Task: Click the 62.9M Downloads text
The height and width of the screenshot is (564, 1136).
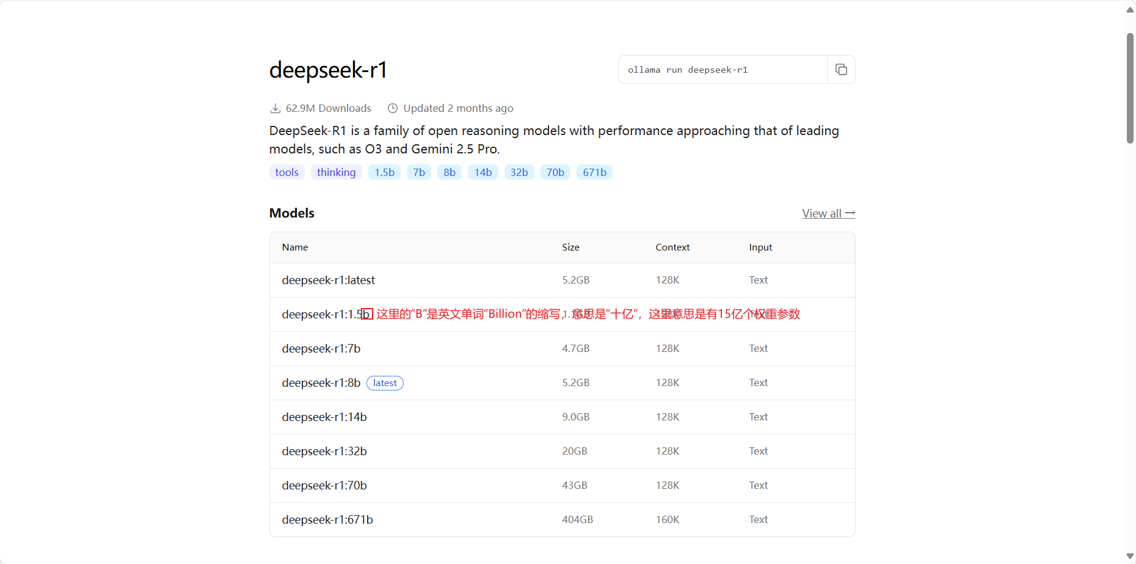Action: point(329,108)
